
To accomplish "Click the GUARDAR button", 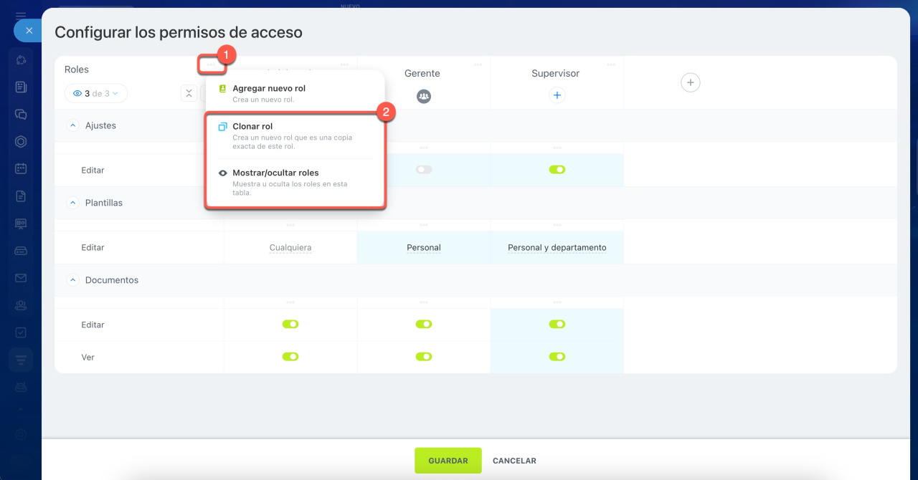I will tap(448, 461).
